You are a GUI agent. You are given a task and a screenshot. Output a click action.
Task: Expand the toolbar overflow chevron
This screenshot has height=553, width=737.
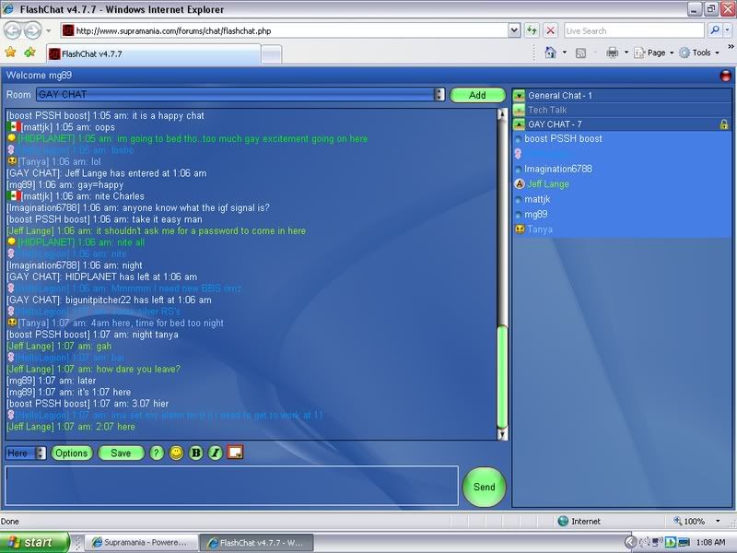tap(731, 47)
